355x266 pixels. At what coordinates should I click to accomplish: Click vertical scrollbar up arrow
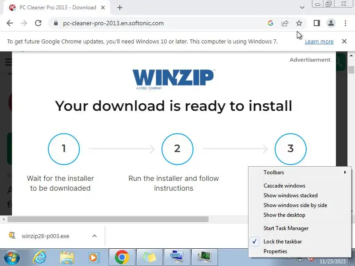(x=351, y=56)
